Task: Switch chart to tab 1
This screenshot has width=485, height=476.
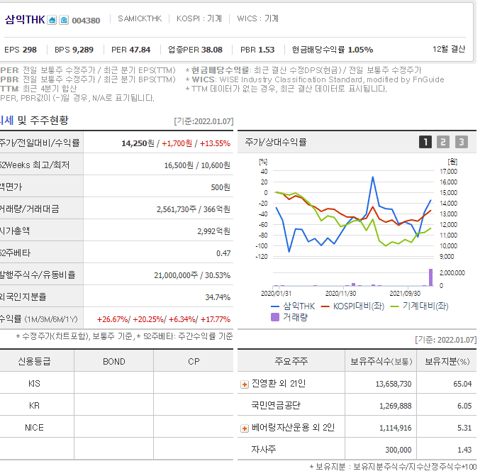Action: pyautogui.click(x=425, y=142)
